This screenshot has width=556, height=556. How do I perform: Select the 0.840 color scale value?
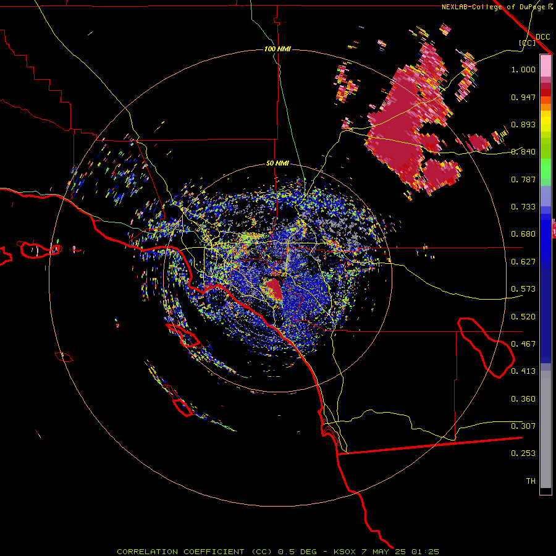523,152
